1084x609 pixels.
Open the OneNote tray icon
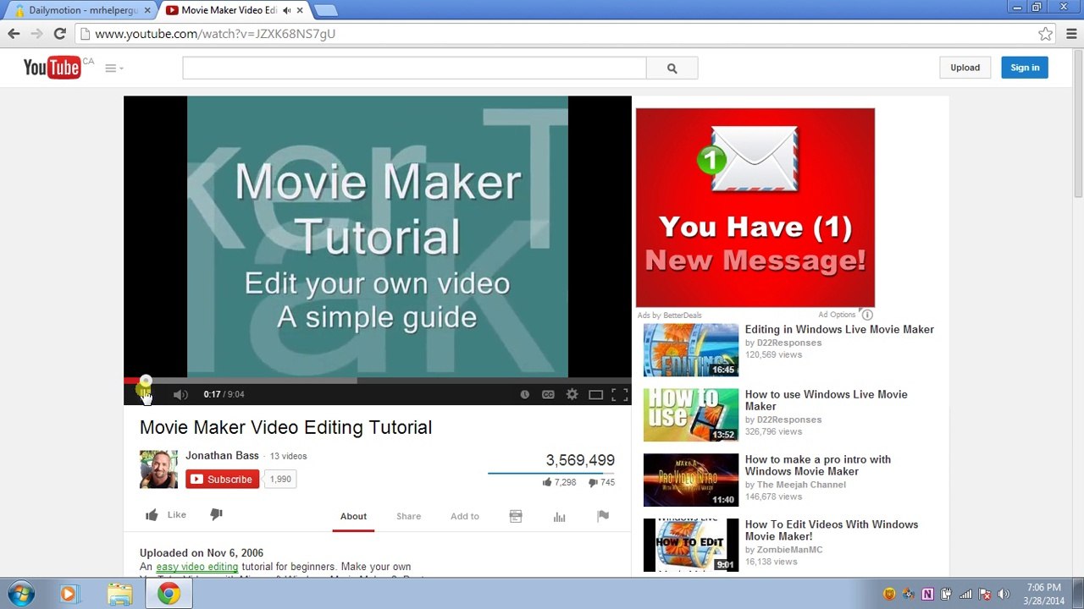(x=927, y=594)
